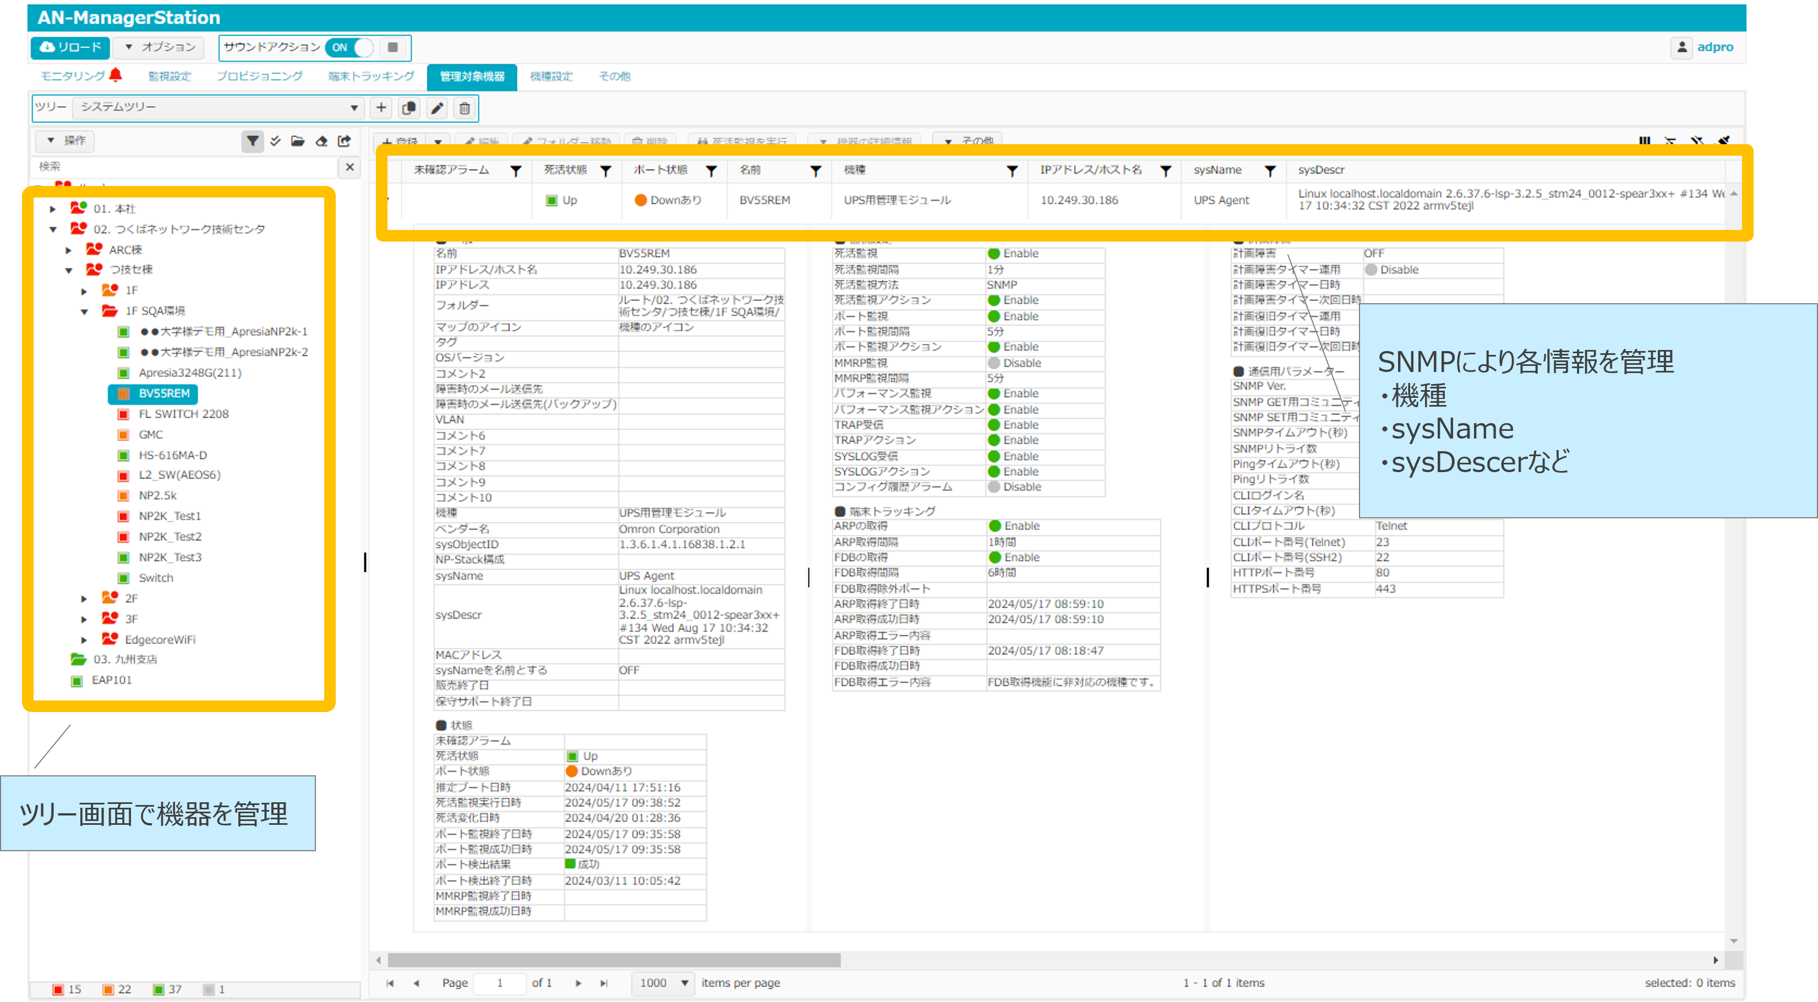Open the オプション dropdown menu

point(160,47)
